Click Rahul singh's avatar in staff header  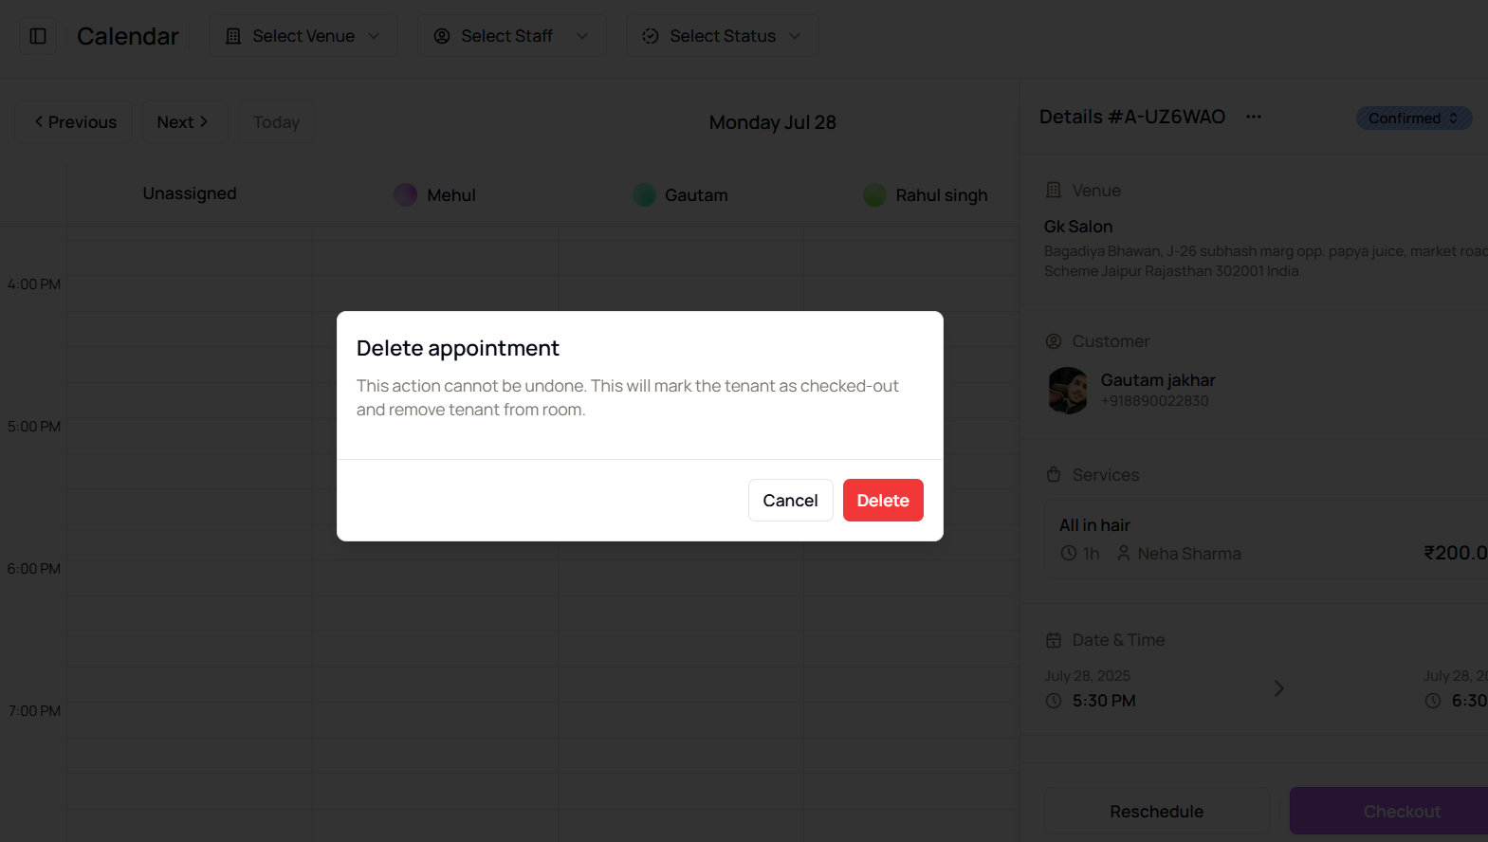[875, 194]
